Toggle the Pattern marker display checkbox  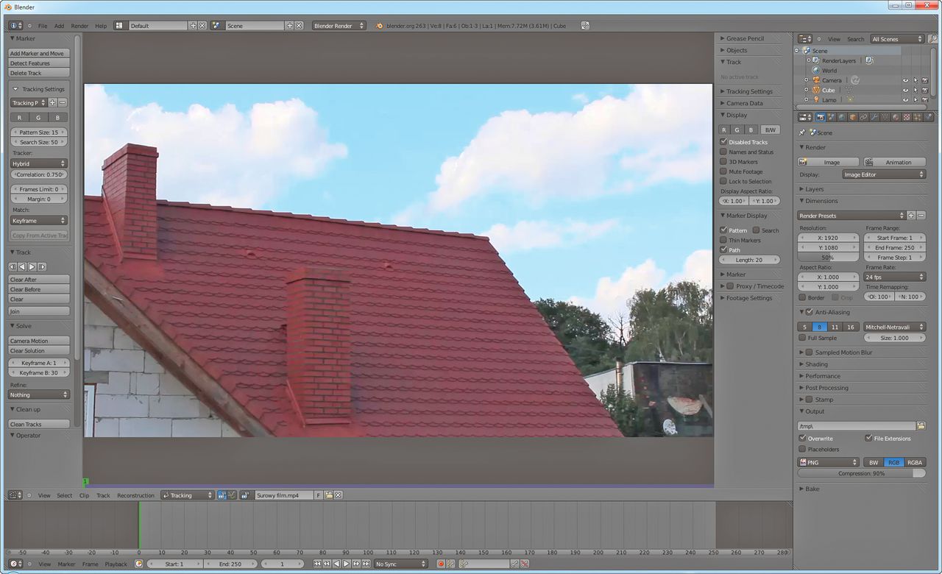(723, 230)
